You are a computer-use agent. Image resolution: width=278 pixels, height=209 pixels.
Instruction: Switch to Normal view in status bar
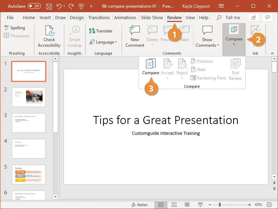click(161, 204)
